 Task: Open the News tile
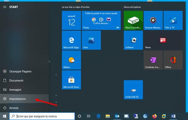click(x=163, y=40)
